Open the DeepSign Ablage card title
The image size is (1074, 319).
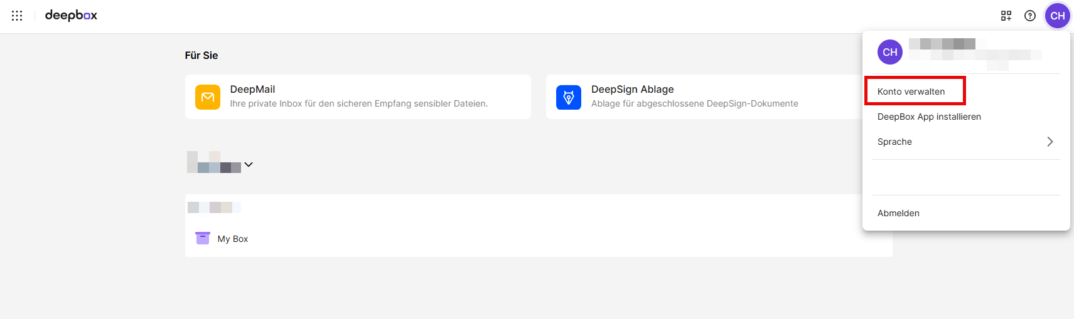point(632,90)
